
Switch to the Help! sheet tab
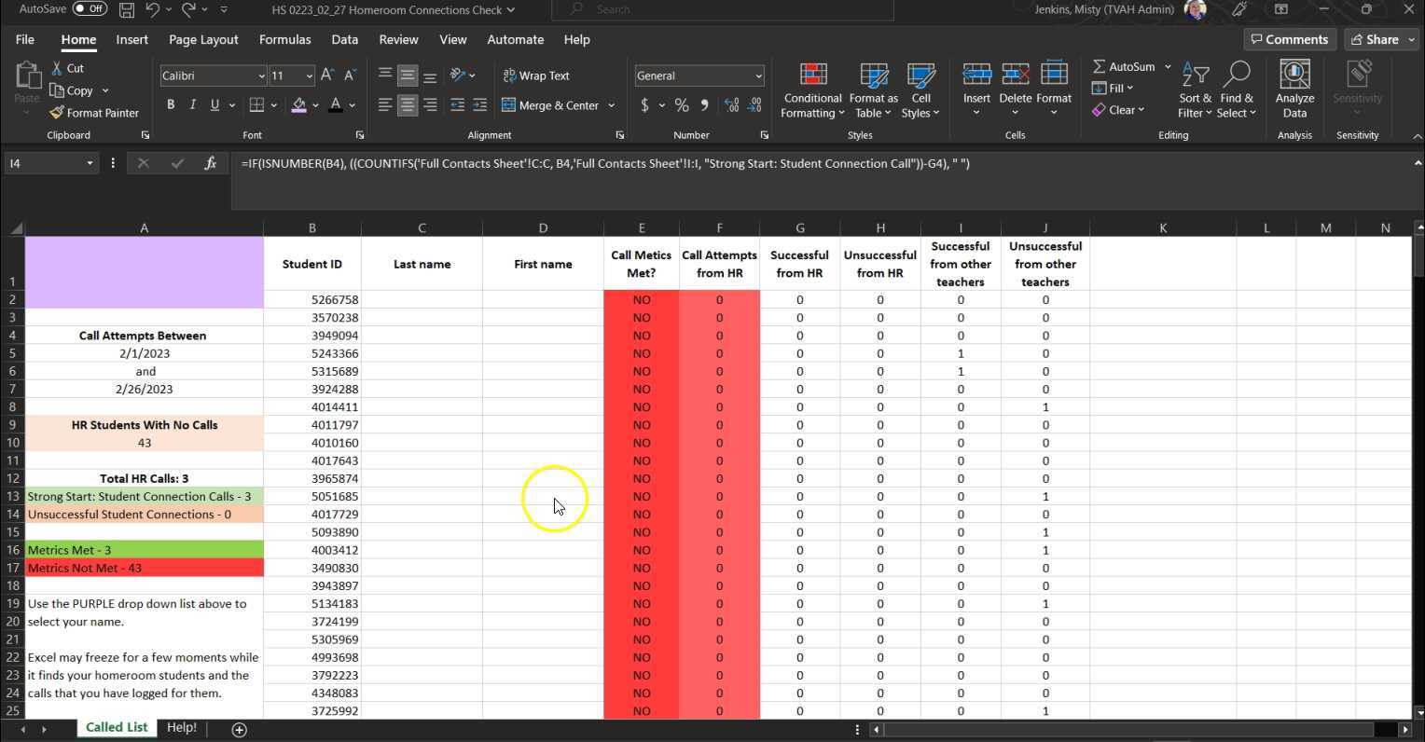(x=181, y=728)
